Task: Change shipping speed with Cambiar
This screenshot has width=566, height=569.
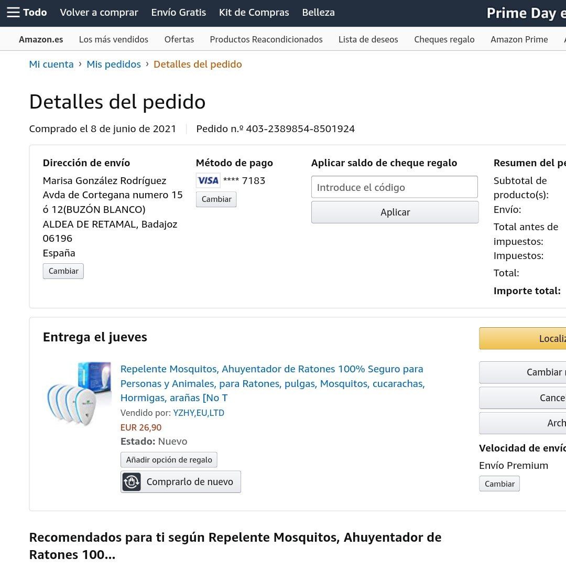Action: pos(499,484)
